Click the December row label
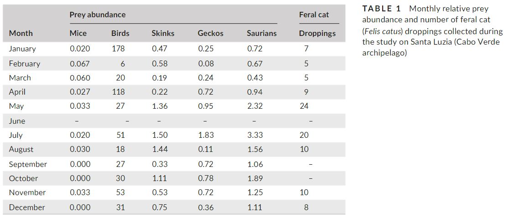513x222 pixels. (27, 207)
